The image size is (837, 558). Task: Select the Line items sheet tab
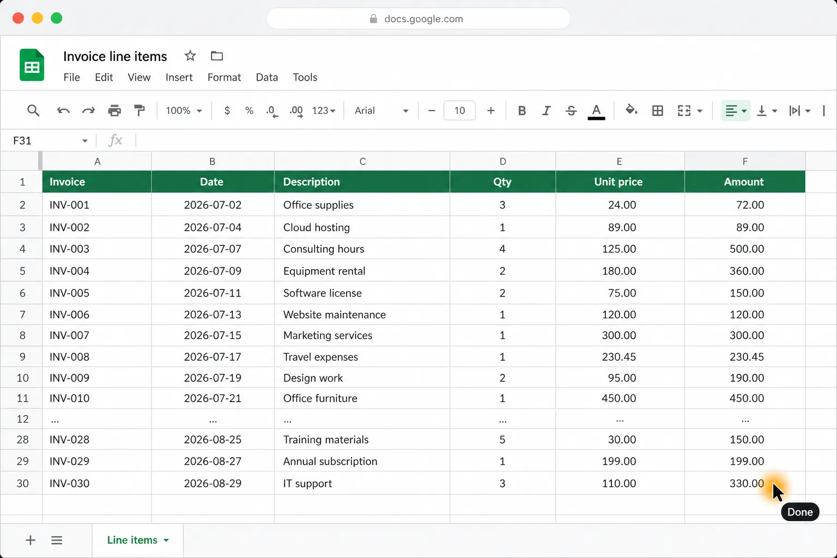point(138,540)
